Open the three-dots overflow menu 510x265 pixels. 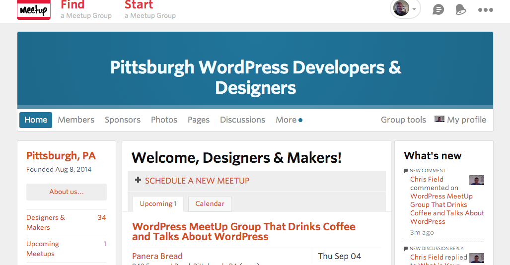pyautogui.click(x=486, y=10)
